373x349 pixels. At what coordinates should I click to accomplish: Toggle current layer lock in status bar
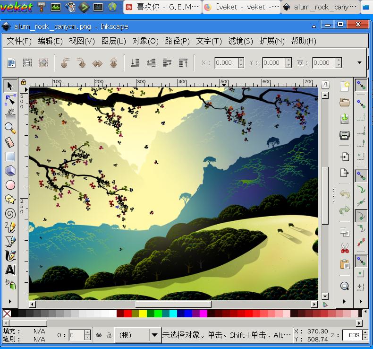pos(109,335)
